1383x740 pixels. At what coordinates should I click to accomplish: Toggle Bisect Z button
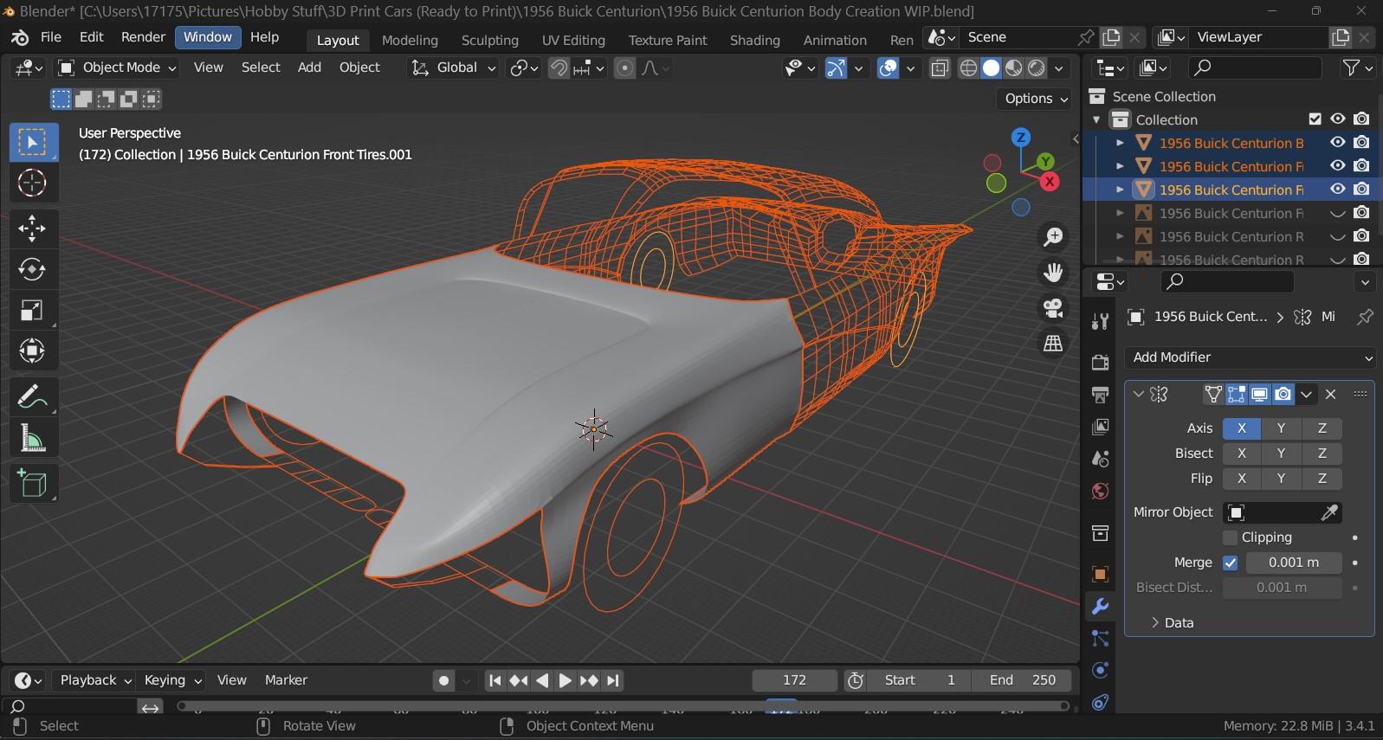[x=1322, y=454]
